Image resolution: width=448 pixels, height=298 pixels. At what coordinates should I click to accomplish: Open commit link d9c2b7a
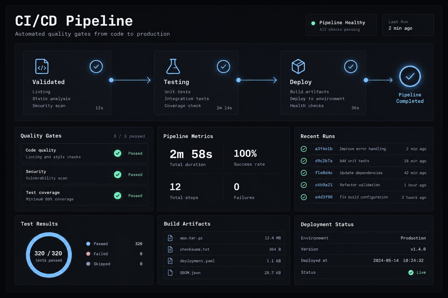point(323,161)
